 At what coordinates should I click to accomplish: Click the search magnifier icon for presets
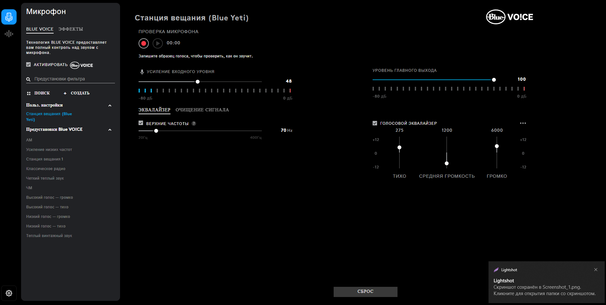point(28,79)
